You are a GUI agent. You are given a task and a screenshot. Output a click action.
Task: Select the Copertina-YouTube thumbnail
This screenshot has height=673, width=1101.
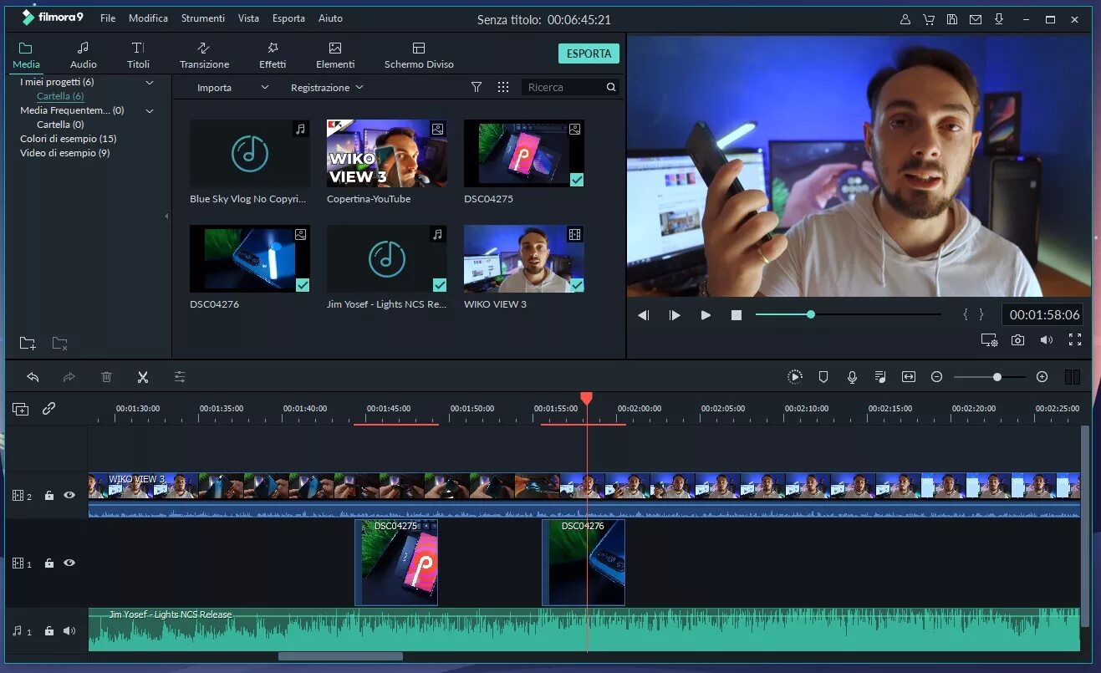coord(387,153)
